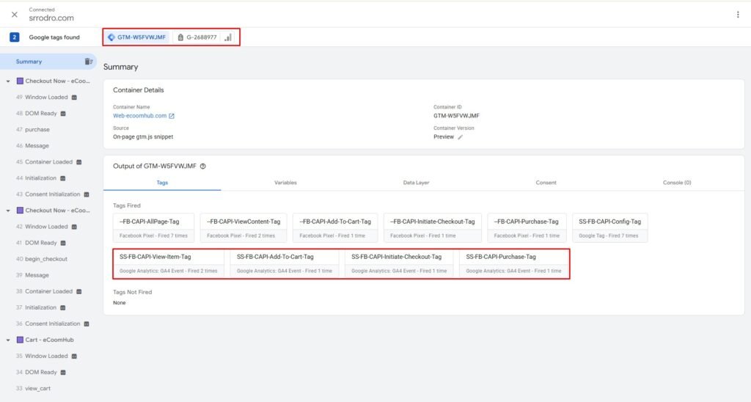Open the –FB-CAPI-AllPage-Tag card
This screenshot has height=402, width=751.
(154, 228)
